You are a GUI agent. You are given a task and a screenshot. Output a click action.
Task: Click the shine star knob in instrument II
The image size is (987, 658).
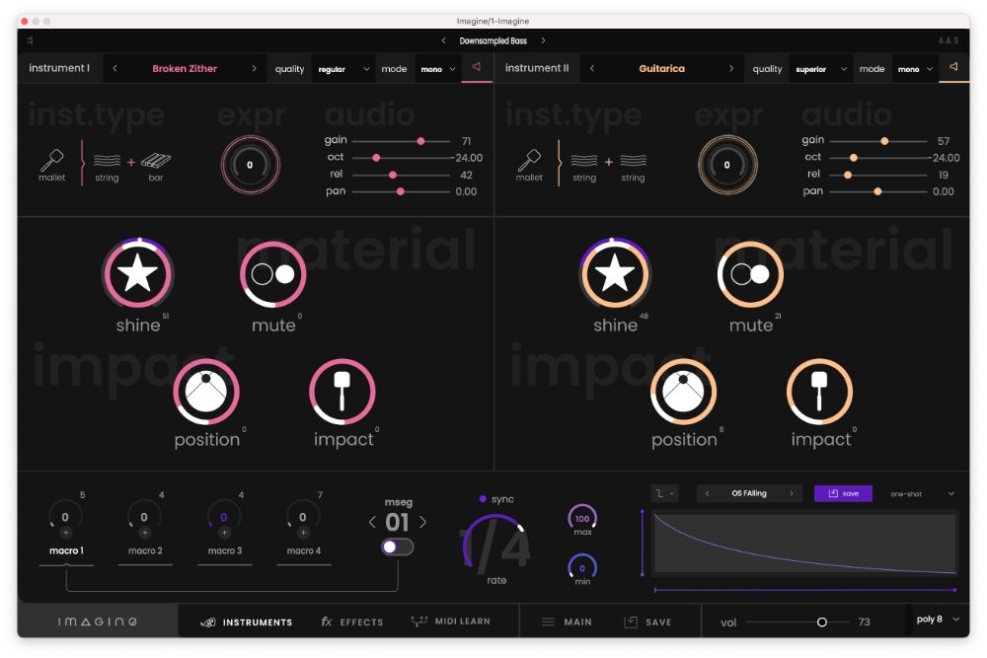click(x=615, y=275)
